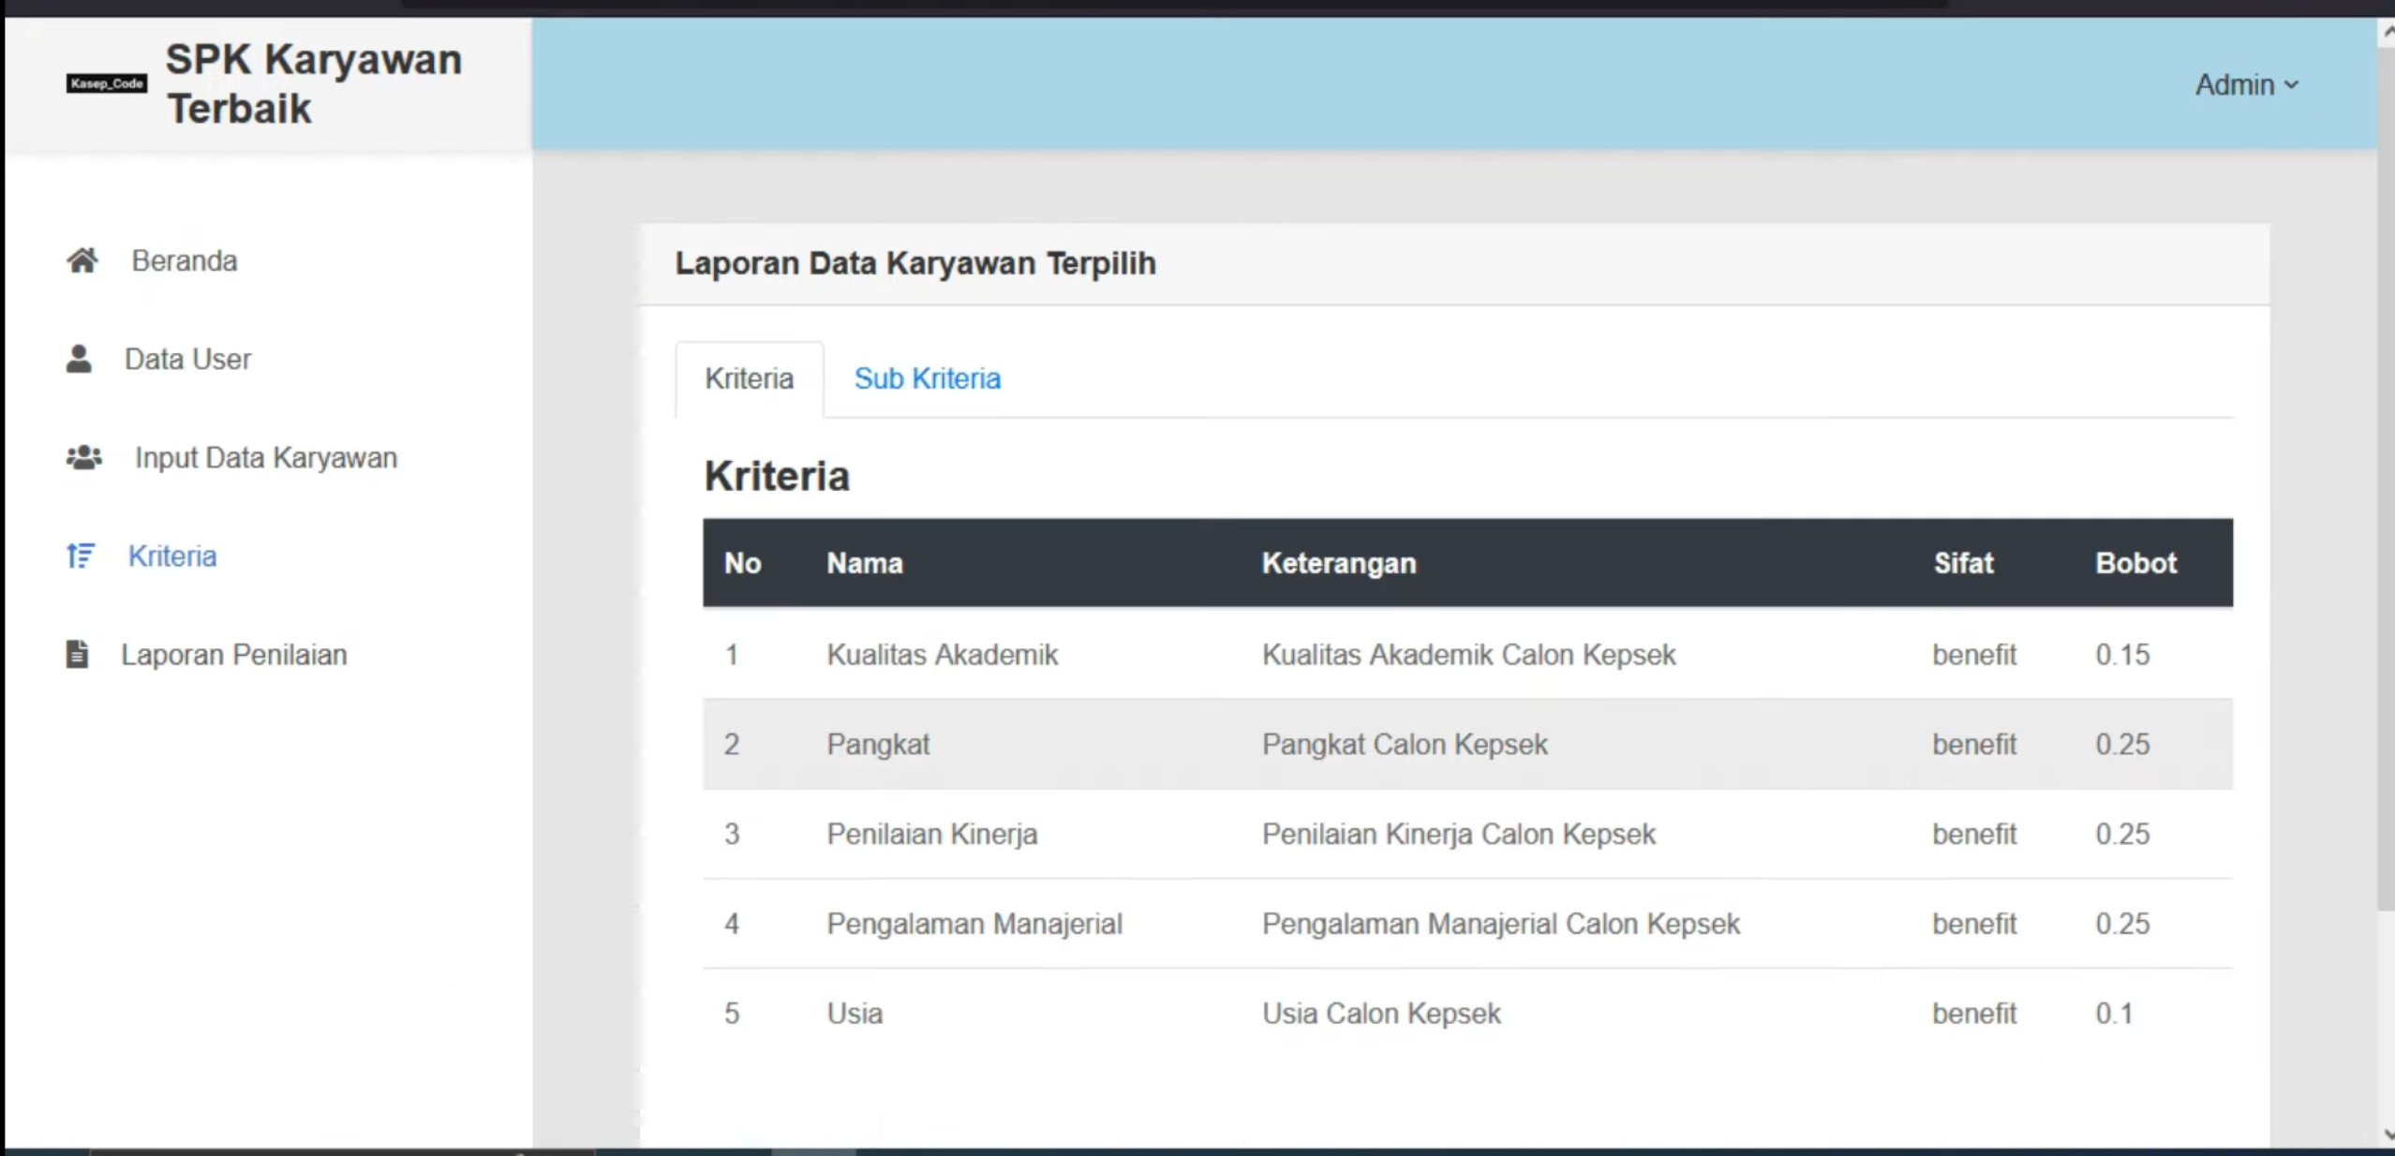Select the Pangkat name cell
2395x1156 pixels.
(x=878, y=744)
